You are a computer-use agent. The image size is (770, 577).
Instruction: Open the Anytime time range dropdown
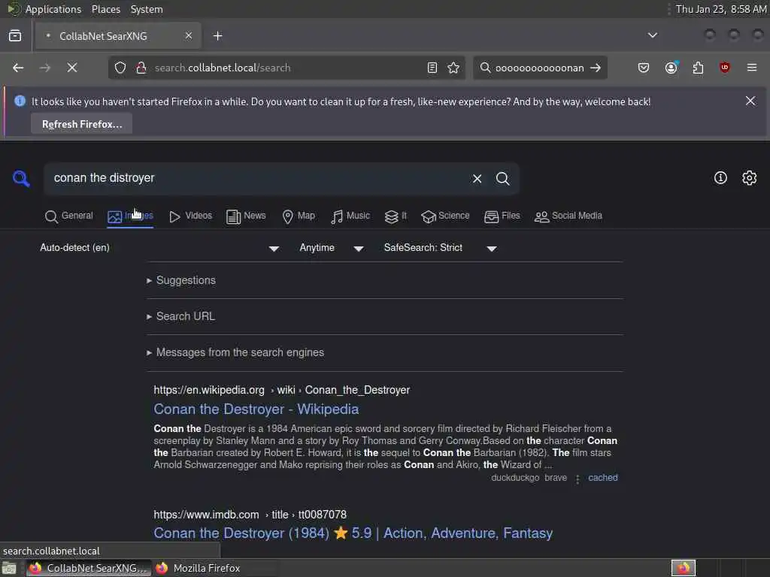[332, 248]
